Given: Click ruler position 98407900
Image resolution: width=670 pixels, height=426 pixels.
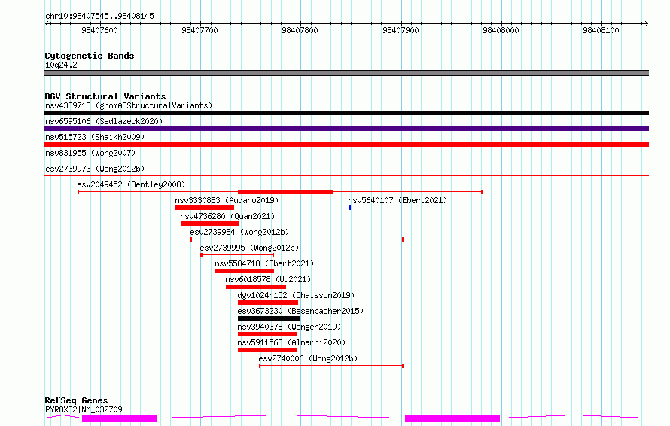Looking at the screenshot, I should point(400,30).
